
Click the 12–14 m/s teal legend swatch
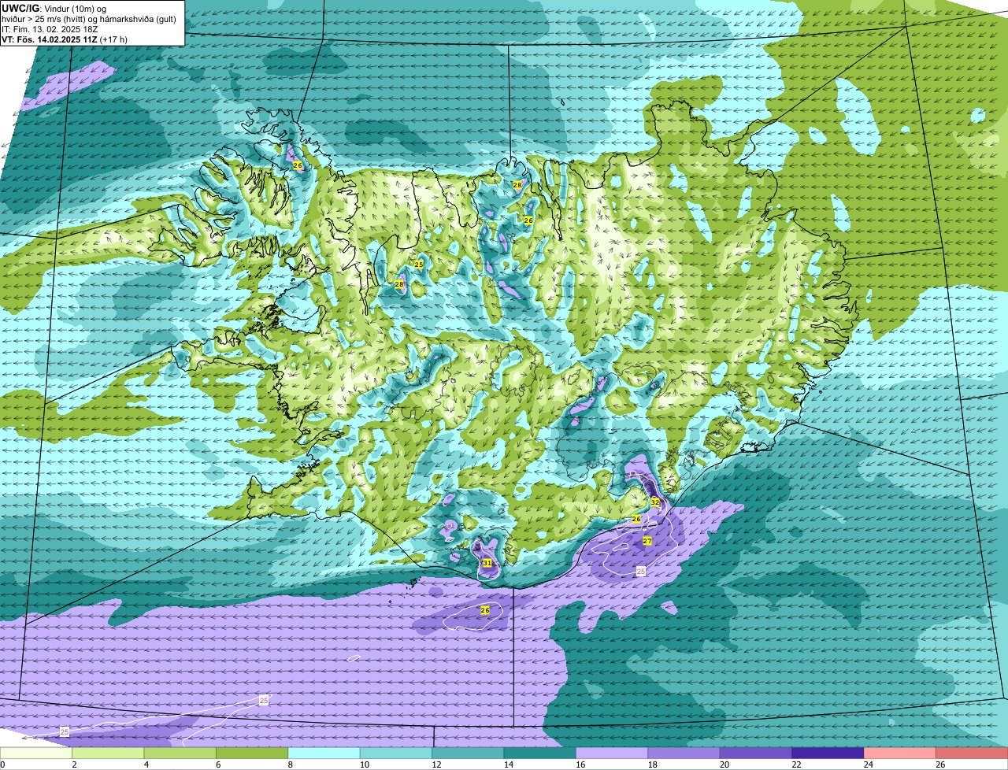pos(468,753)
